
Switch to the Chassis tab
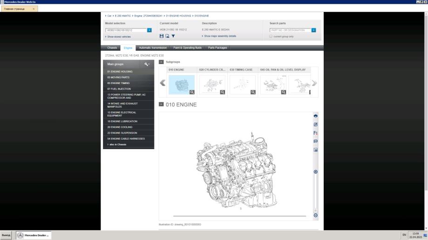tap(112, 48)
